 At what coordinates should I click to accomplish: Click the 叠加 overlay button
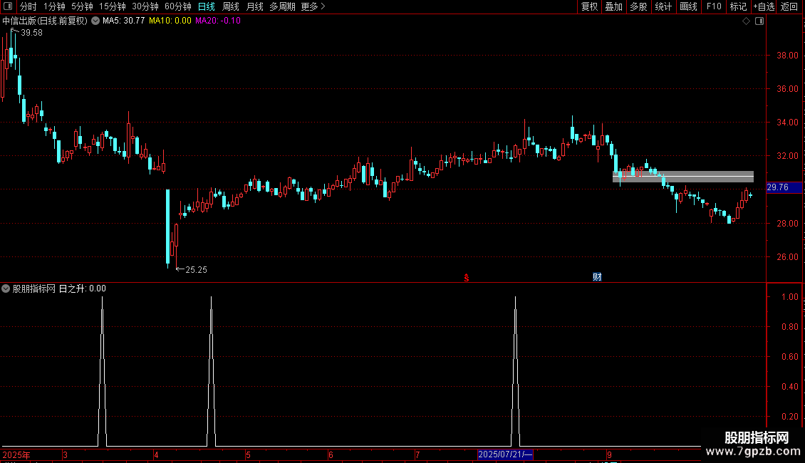[614, 6]
